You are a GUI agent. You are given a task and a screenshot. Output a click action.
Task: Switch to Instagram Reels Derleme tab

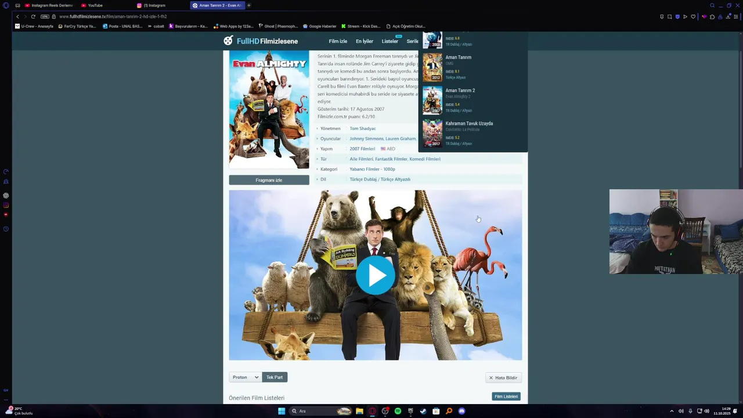[49, 5]
